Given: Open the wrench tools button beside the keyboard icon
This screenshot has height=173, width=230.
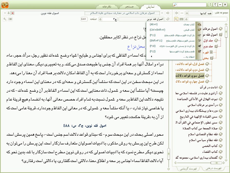Looking at the screenshot, I should coord(176,19).
